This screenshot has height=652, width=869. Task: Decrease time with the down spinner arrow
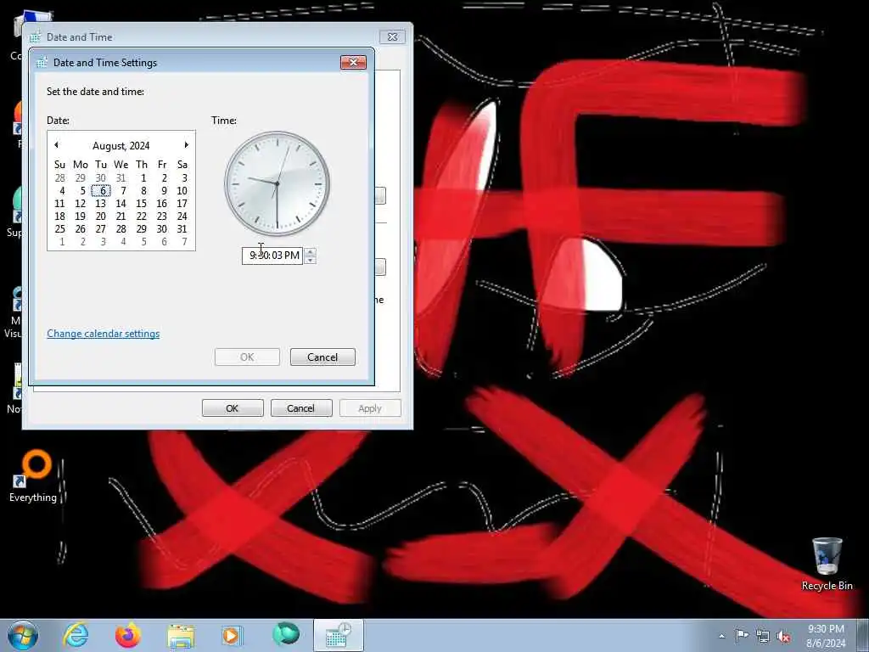tap(311, 260)
